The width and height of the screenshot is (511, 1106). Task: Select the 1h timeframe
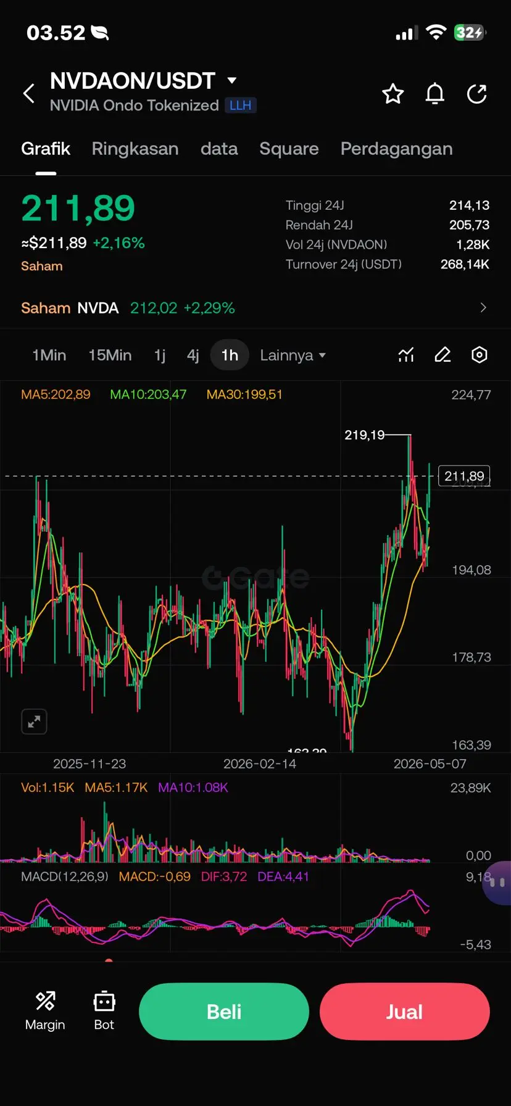[x=230, y=355]
